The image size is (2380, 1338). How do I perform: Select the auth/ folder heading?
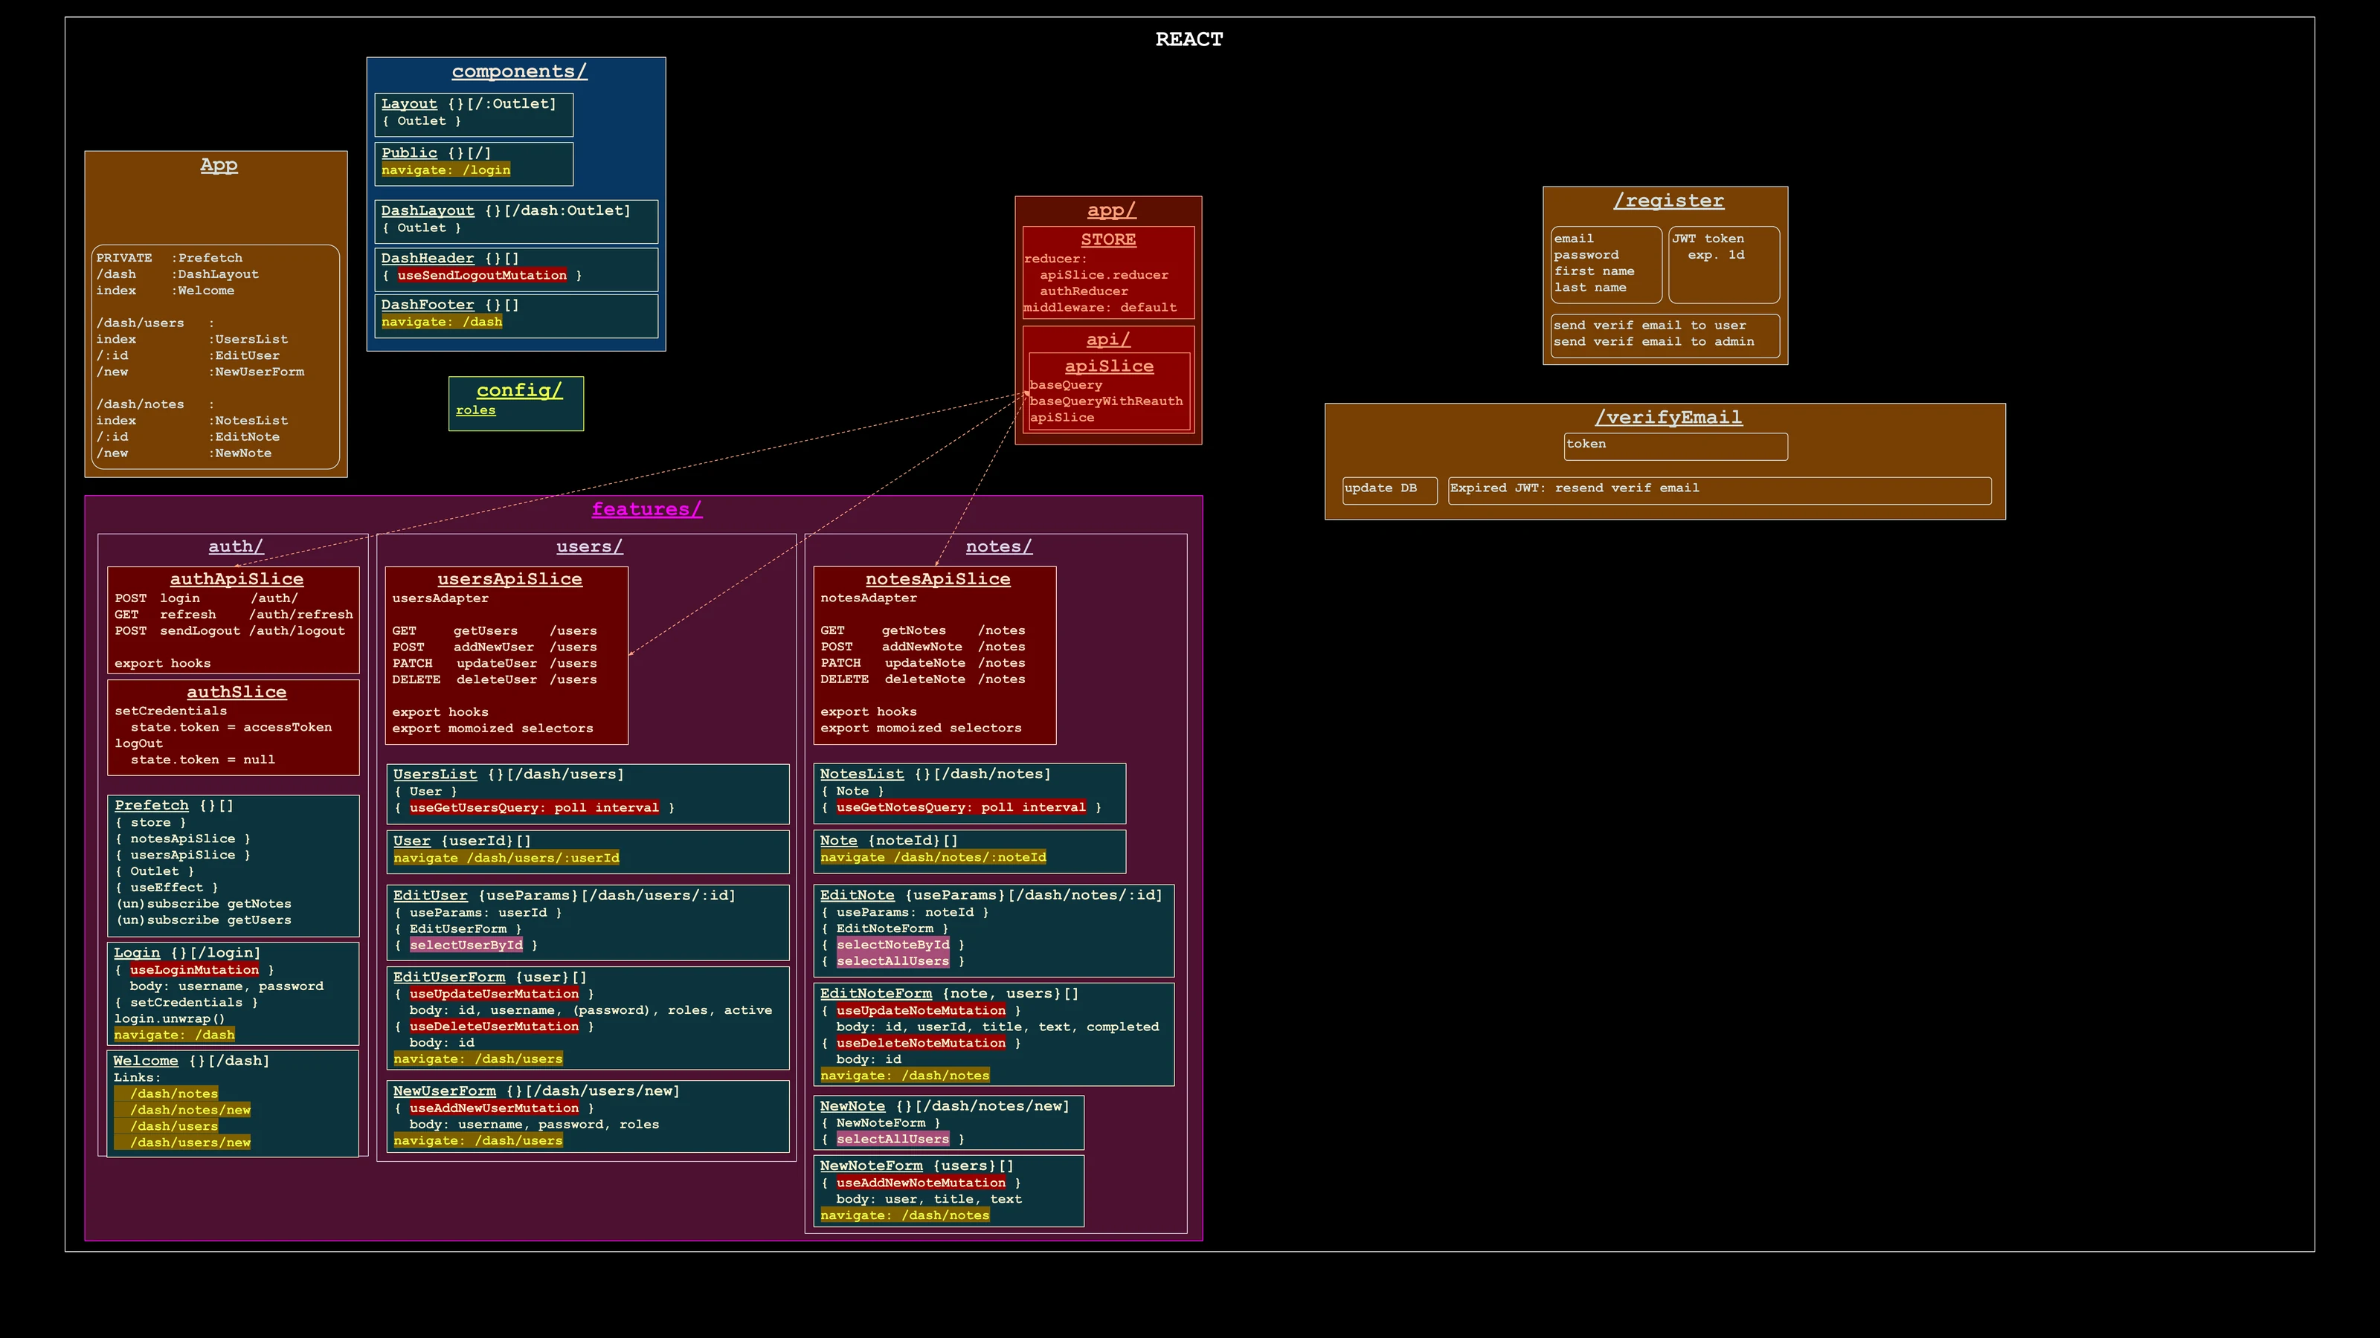pyautogui.click(x=236, y=546)
